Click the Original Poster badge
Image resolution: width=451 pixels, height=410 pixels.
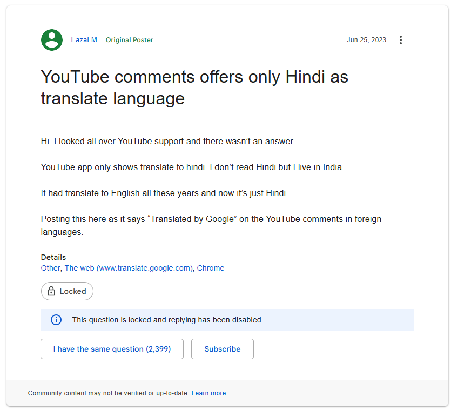pyautogui.click(x=129, y=40)
